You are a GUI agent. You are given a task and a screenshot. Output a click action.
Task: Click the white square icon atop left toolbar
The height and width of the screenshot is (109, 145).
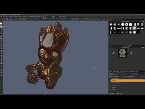(1, 24)
